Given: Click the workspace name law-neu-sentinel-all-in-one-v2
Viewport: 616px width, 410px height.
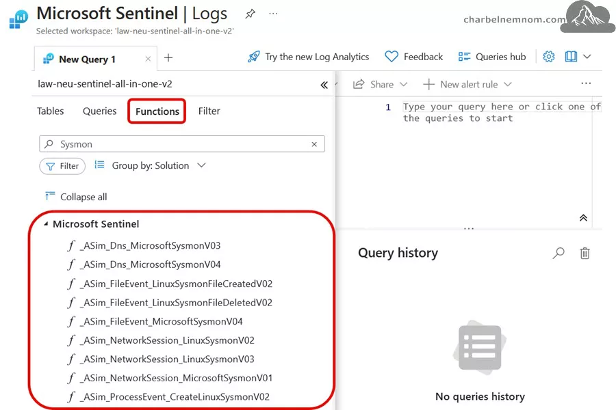Looking at the screenshot, I should tap(105, 84).
